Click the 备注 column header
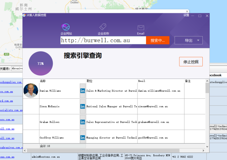The image size is (227, 160). coord(195,81)
